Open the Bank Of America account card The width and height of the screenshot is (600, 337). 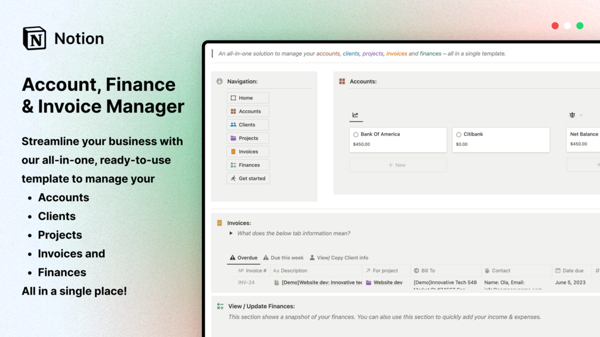[398, 140]
